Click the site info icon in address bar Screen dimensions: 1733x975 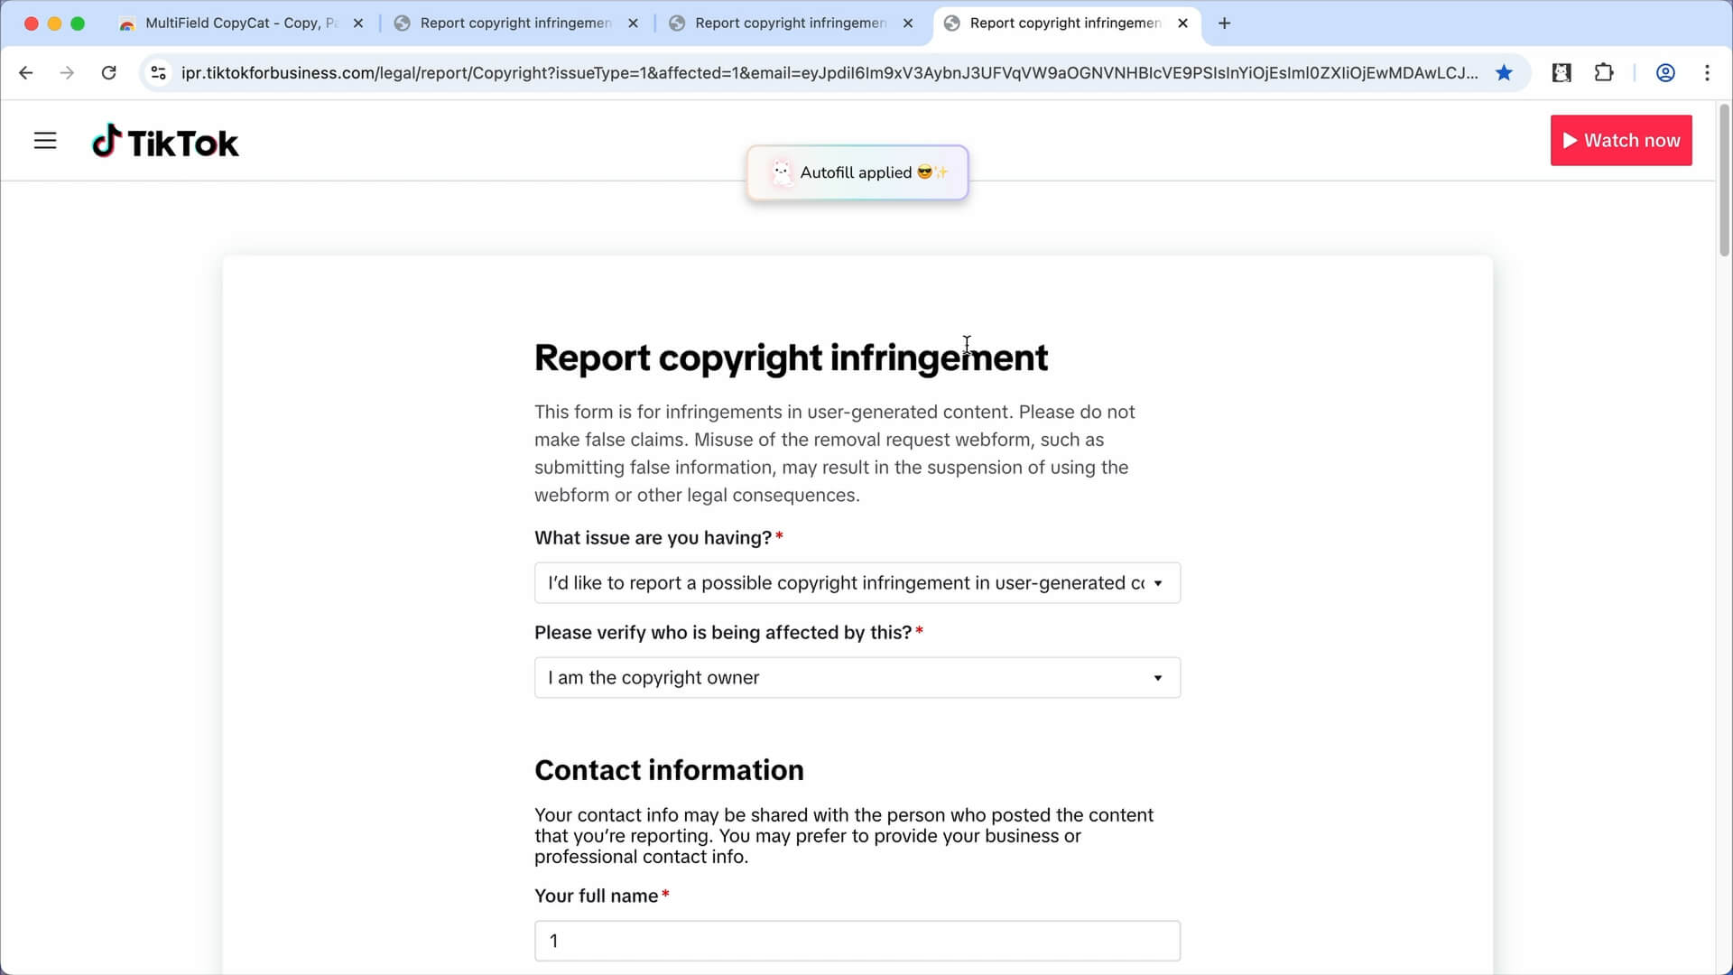(158, 73)
